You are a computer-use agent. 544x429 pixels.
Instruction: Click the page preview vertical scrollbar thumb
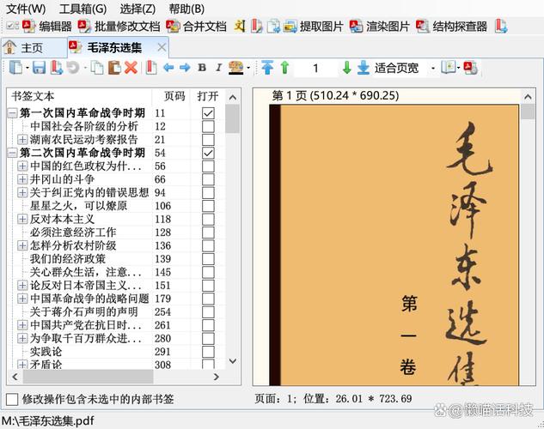(528, 112)
